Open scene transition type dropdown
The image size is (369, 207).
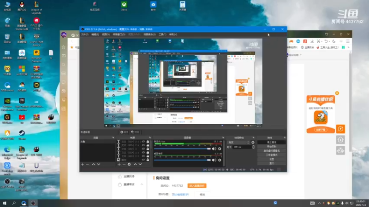(x=238, y=142)
